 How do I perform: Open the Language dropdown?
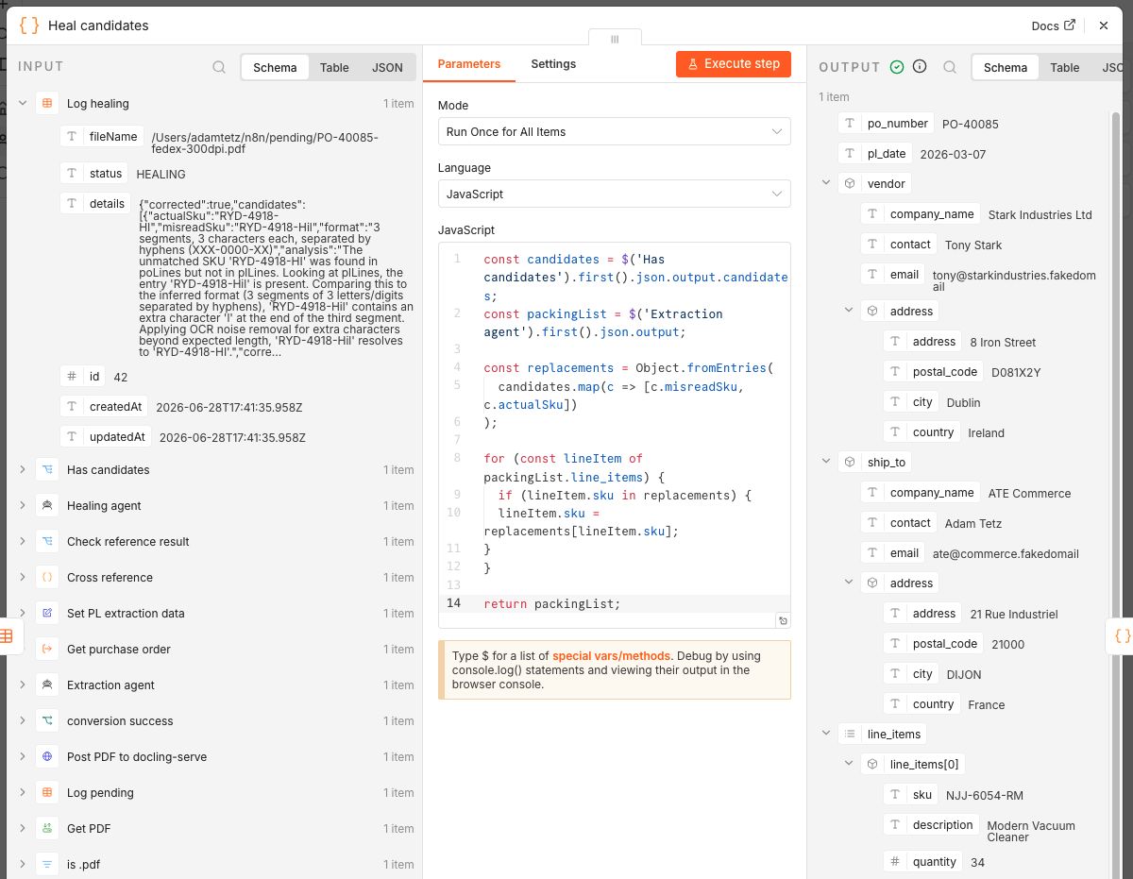(x=614, y=194)
